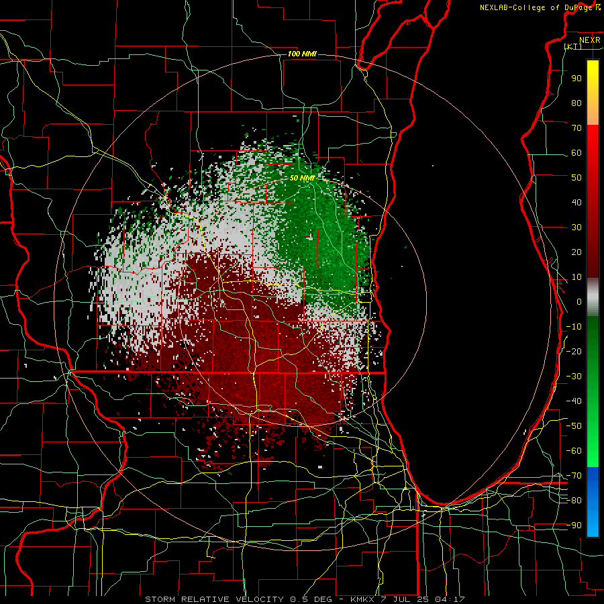Click the positive 20 scale value

click(x=576, y=252)
